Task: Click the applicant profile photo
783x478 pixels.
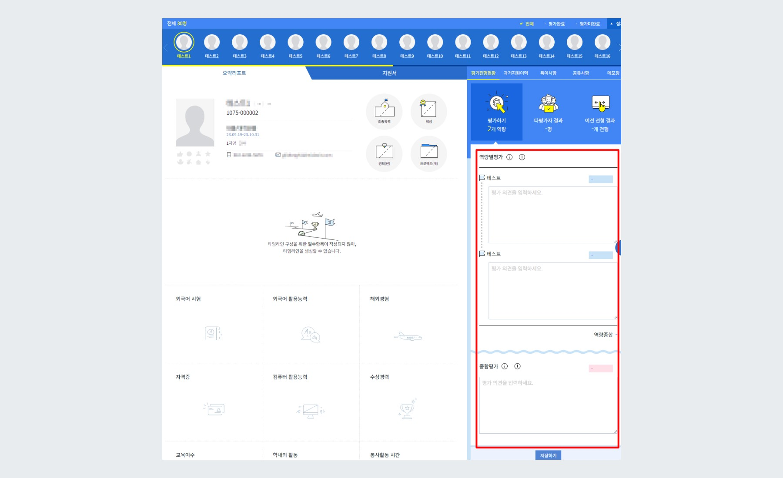Action: (x=195, y=123)
